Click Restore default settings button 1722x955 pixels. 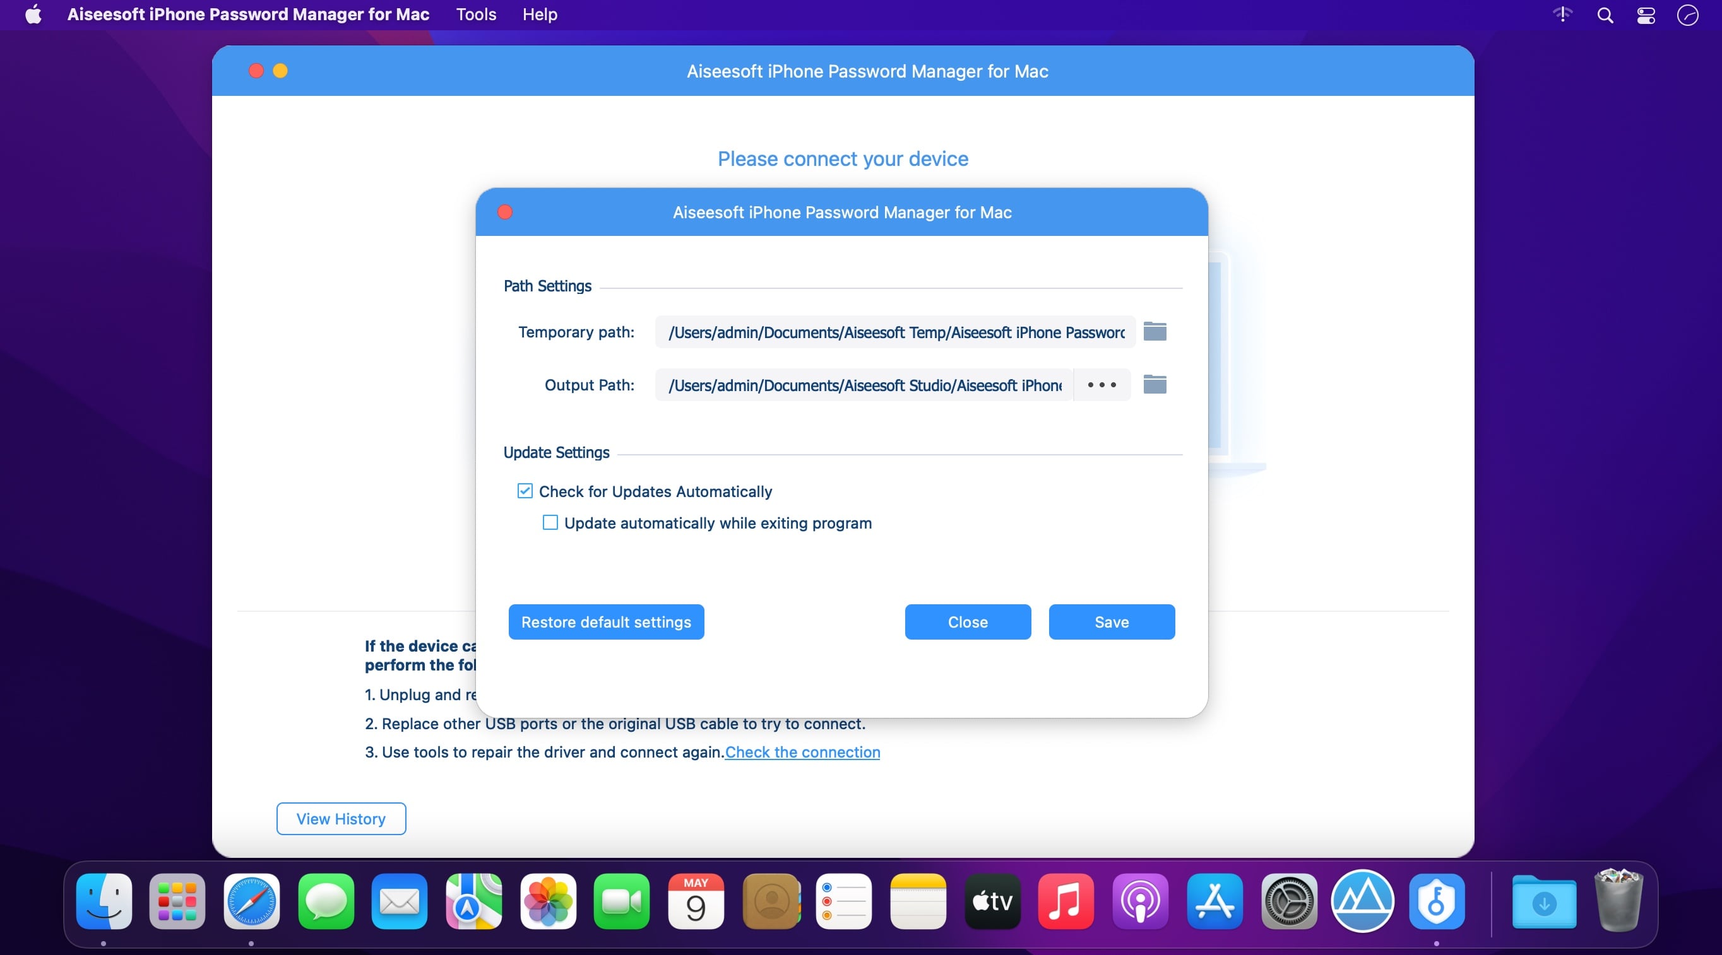(605, 622)
